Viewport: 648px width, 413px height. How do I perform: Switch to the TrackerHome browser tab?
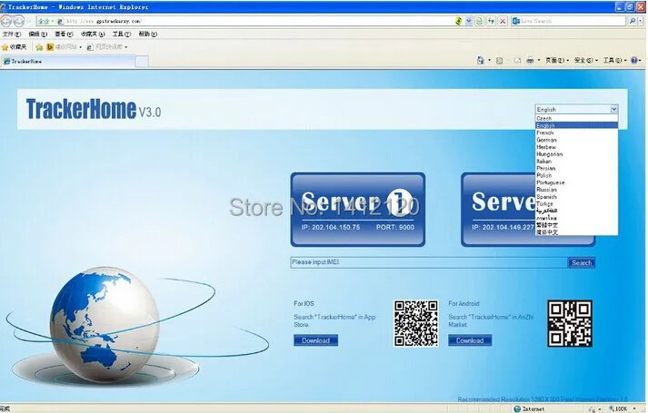(x=68, y=61)
